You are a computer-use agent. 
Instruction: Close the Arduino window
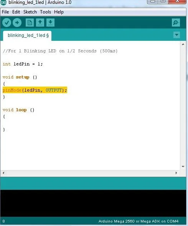(177, 2)
